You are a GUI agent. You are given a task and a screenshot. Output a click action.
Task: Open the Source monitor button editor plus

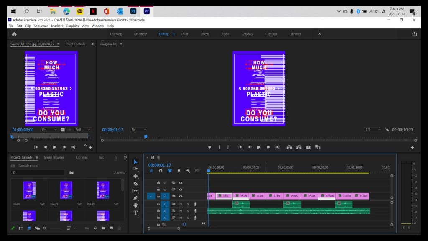(90, 148)
